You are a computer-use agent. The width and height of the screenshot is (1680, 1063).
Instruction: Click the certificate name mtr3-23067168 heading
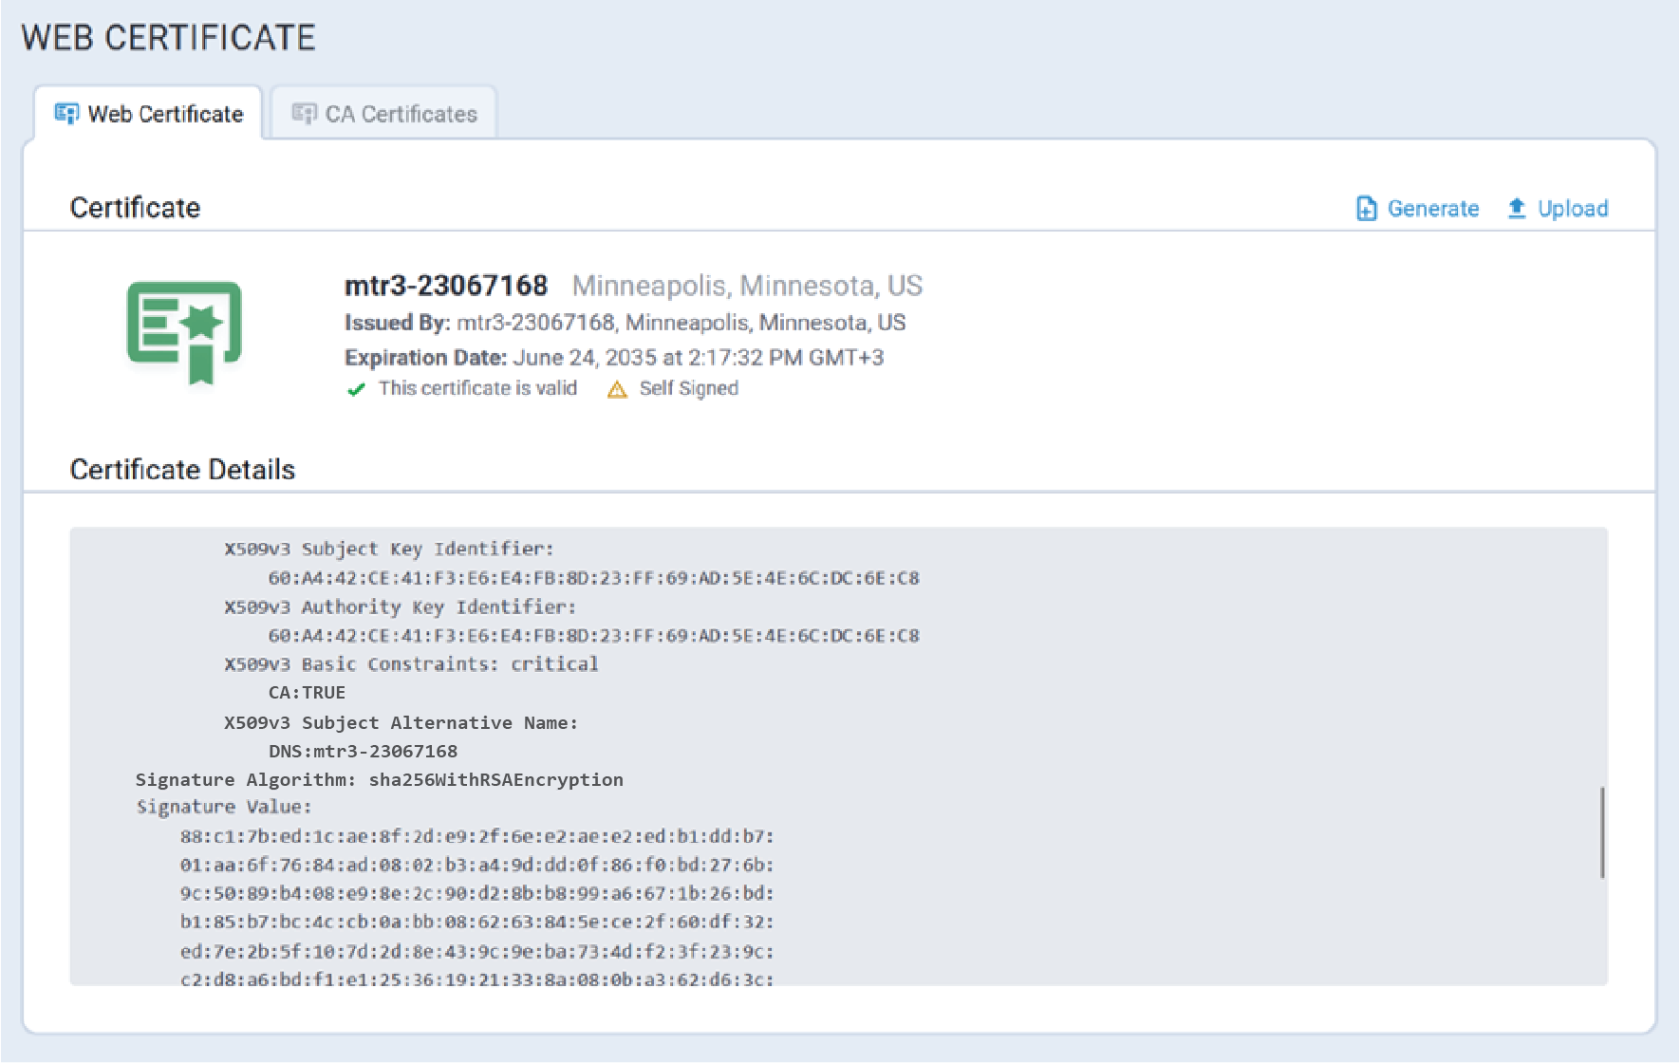pos(446,286)
